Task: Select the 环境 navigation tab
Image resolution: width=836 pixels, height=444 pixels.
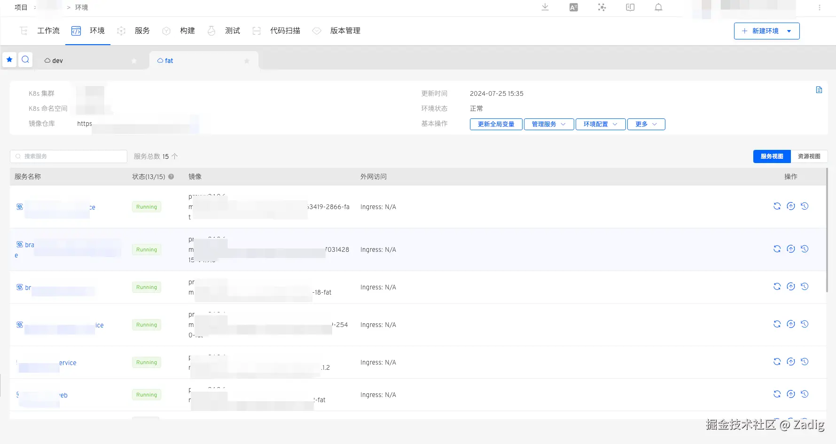Action: click(x=88, y=31)
